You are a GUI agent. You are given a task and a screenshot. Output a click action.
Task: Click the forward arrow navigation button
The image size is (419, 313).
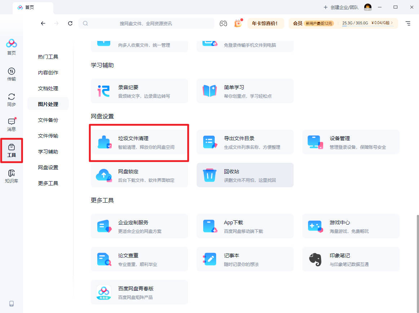(57, 23)
